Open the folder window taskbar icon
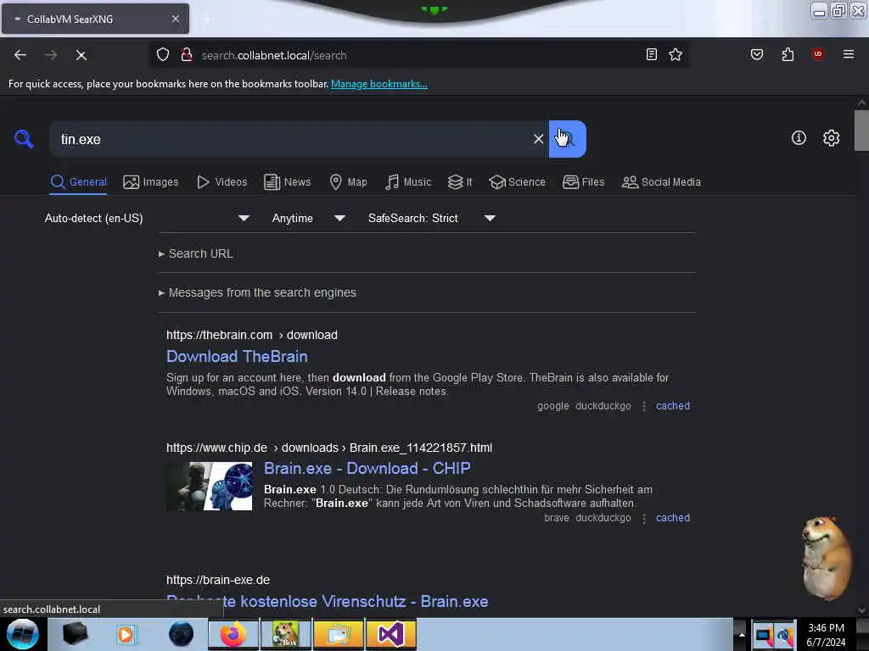 click(x=338, y=634)
